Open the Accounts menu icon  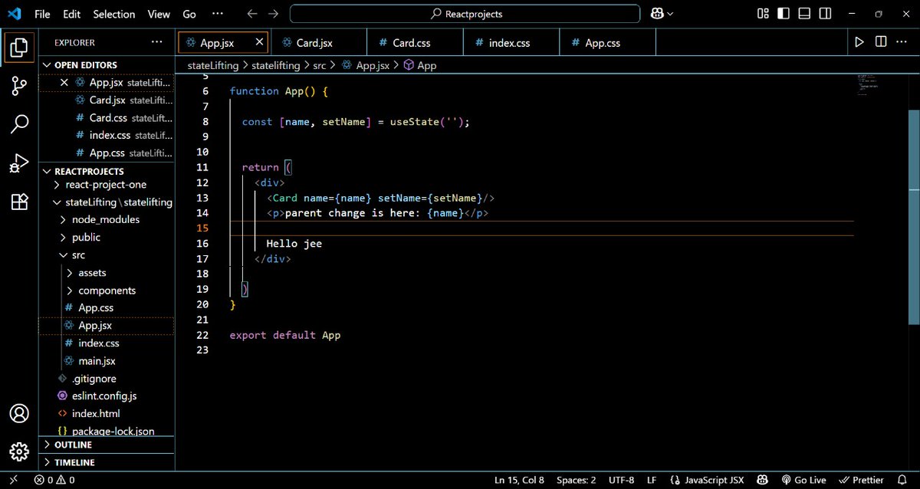coord(19,414)
